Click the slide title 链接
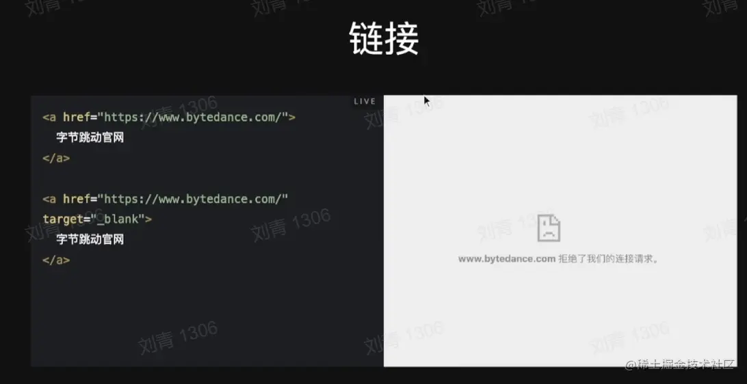The image size is (747, 384). 384,40
